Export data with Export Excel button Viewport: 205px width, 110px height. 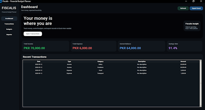click(x=196, y=8)
